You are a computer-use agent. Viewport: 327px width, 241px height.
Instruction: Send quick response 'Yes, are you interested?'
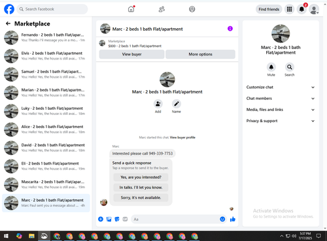[x=141, y=177]
